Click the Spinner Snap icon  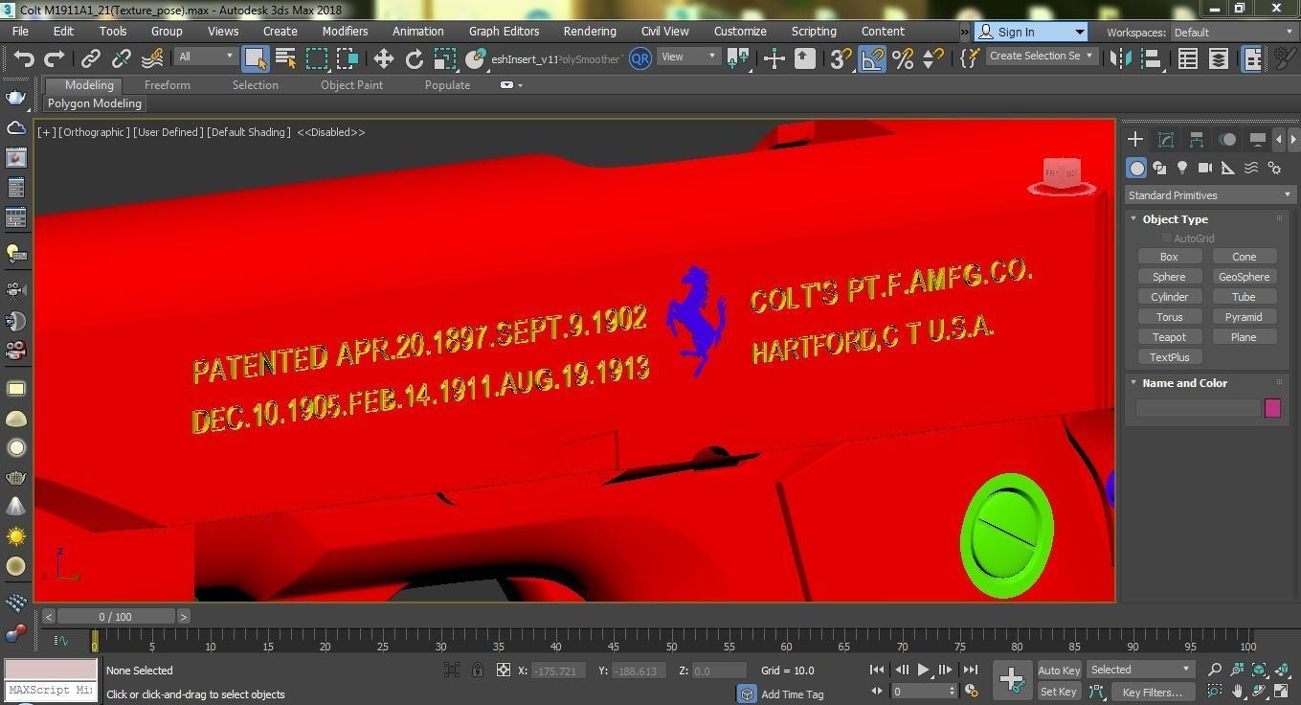pos(933,58)
